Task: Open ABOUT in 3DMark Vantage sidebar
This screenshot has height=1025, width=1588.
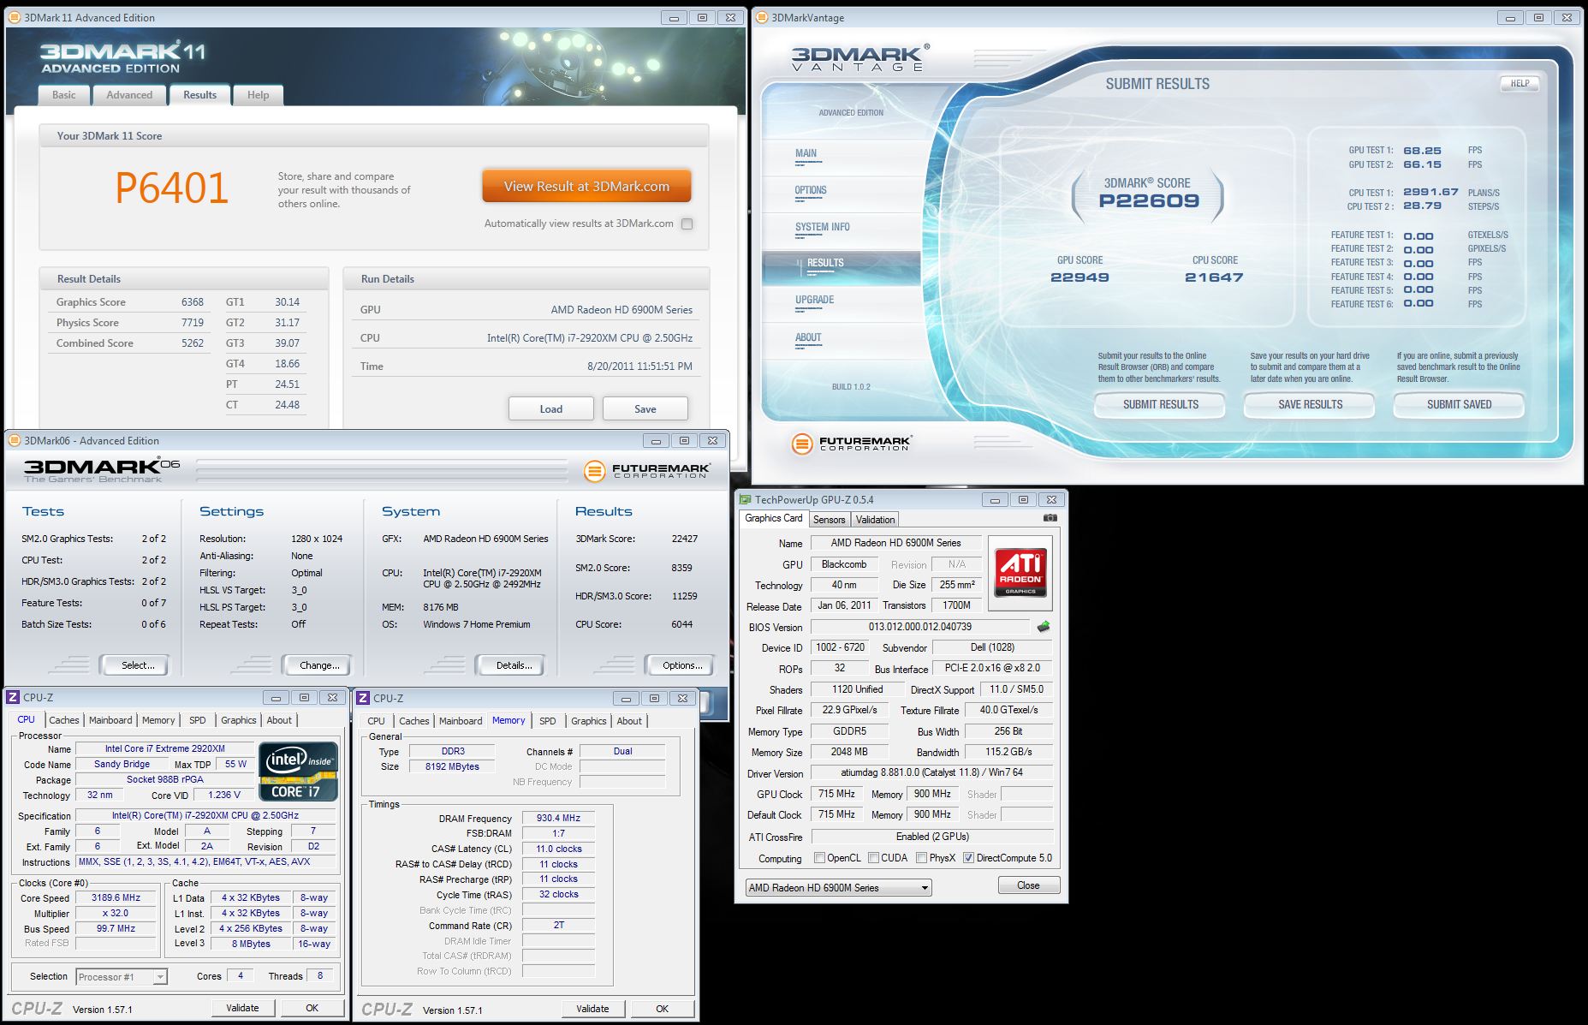Action: [x=808, y=337]
